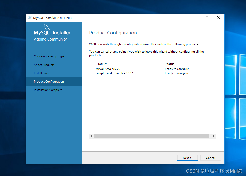246x176 pixels.
Task: Close the MySQL Installer window
Action: [x=219, y=18]
